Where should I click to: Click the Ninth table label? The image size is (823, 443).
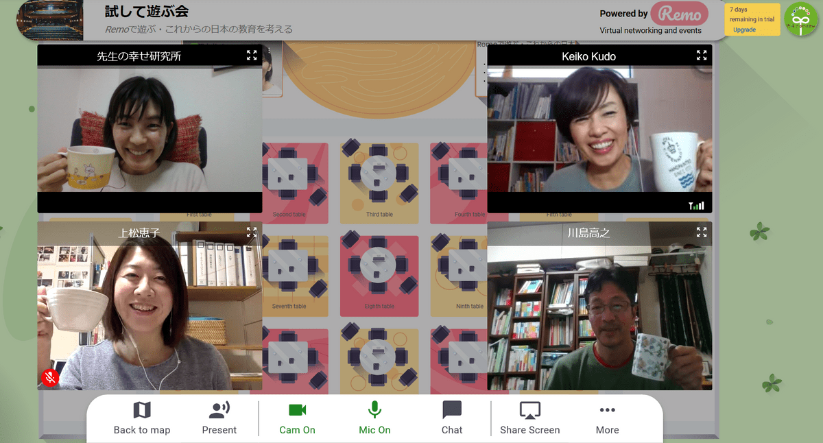coord(470,307)
